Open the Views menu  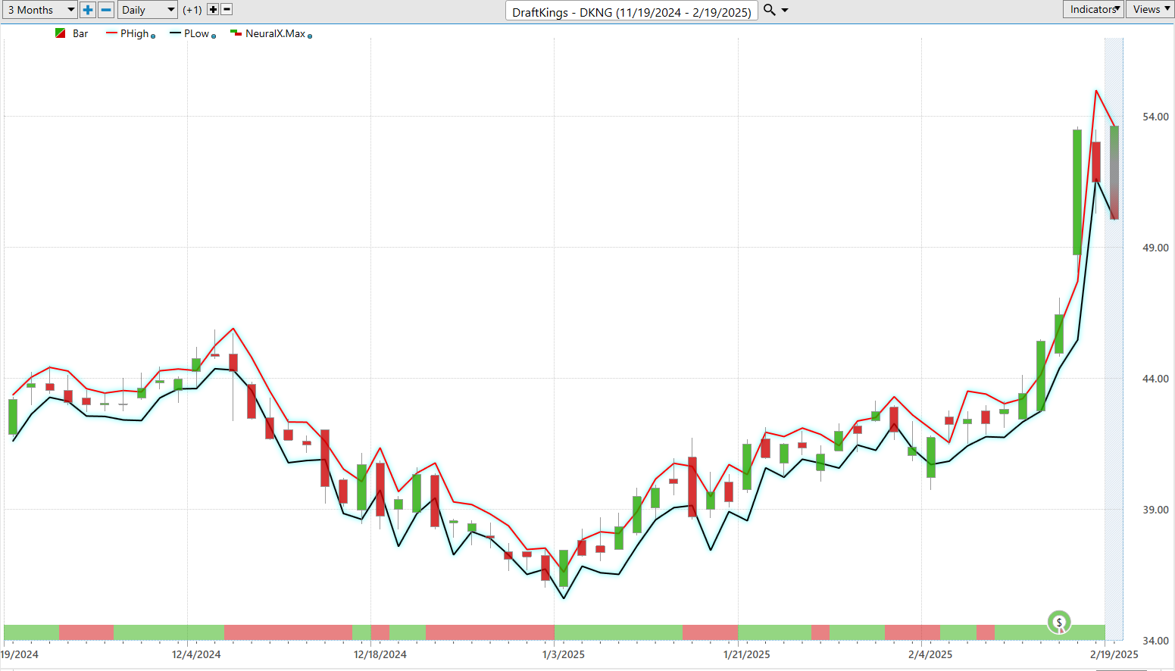(1150, 9)
